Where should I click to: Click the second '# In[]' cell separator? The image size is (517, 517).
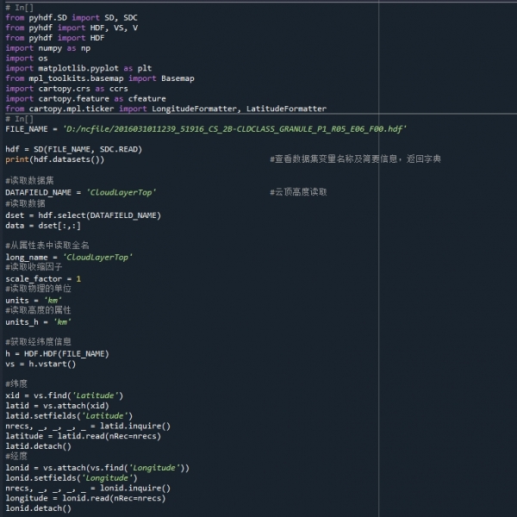(19, 118)
